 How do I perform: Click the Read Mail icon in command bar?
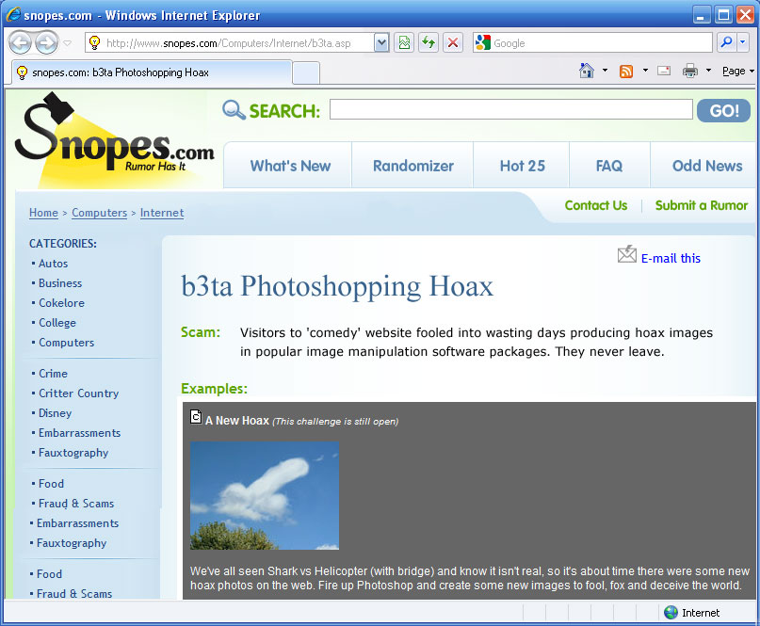(664, 71)
